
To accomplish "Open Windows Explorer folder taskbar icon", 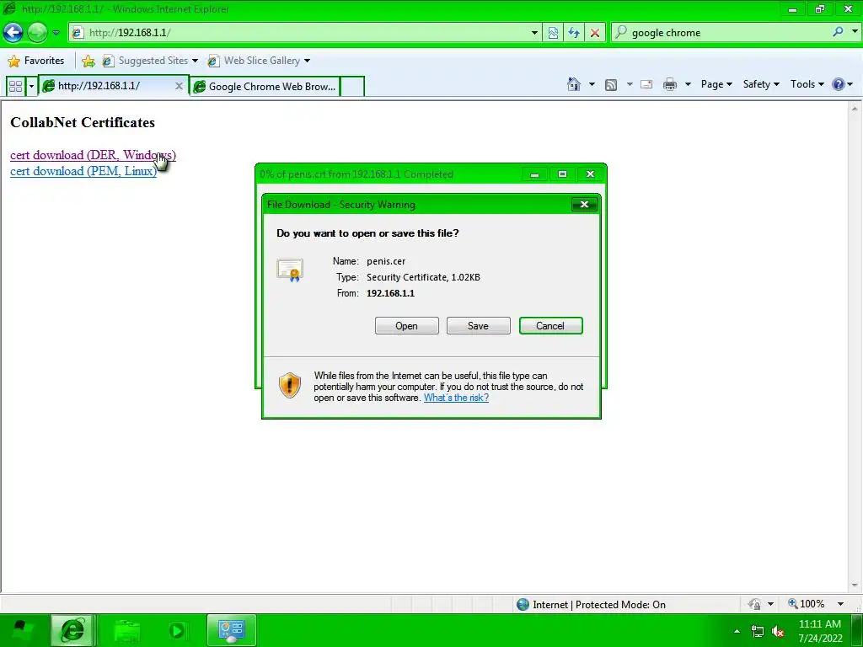I will [x=126, y=630].
